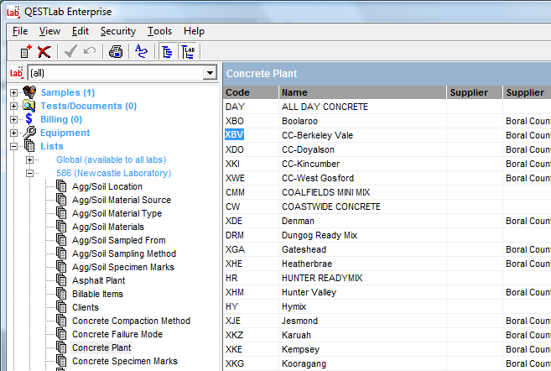Click the red X delete icon
This screenshot has height=371, width=551.
[44, 51]
